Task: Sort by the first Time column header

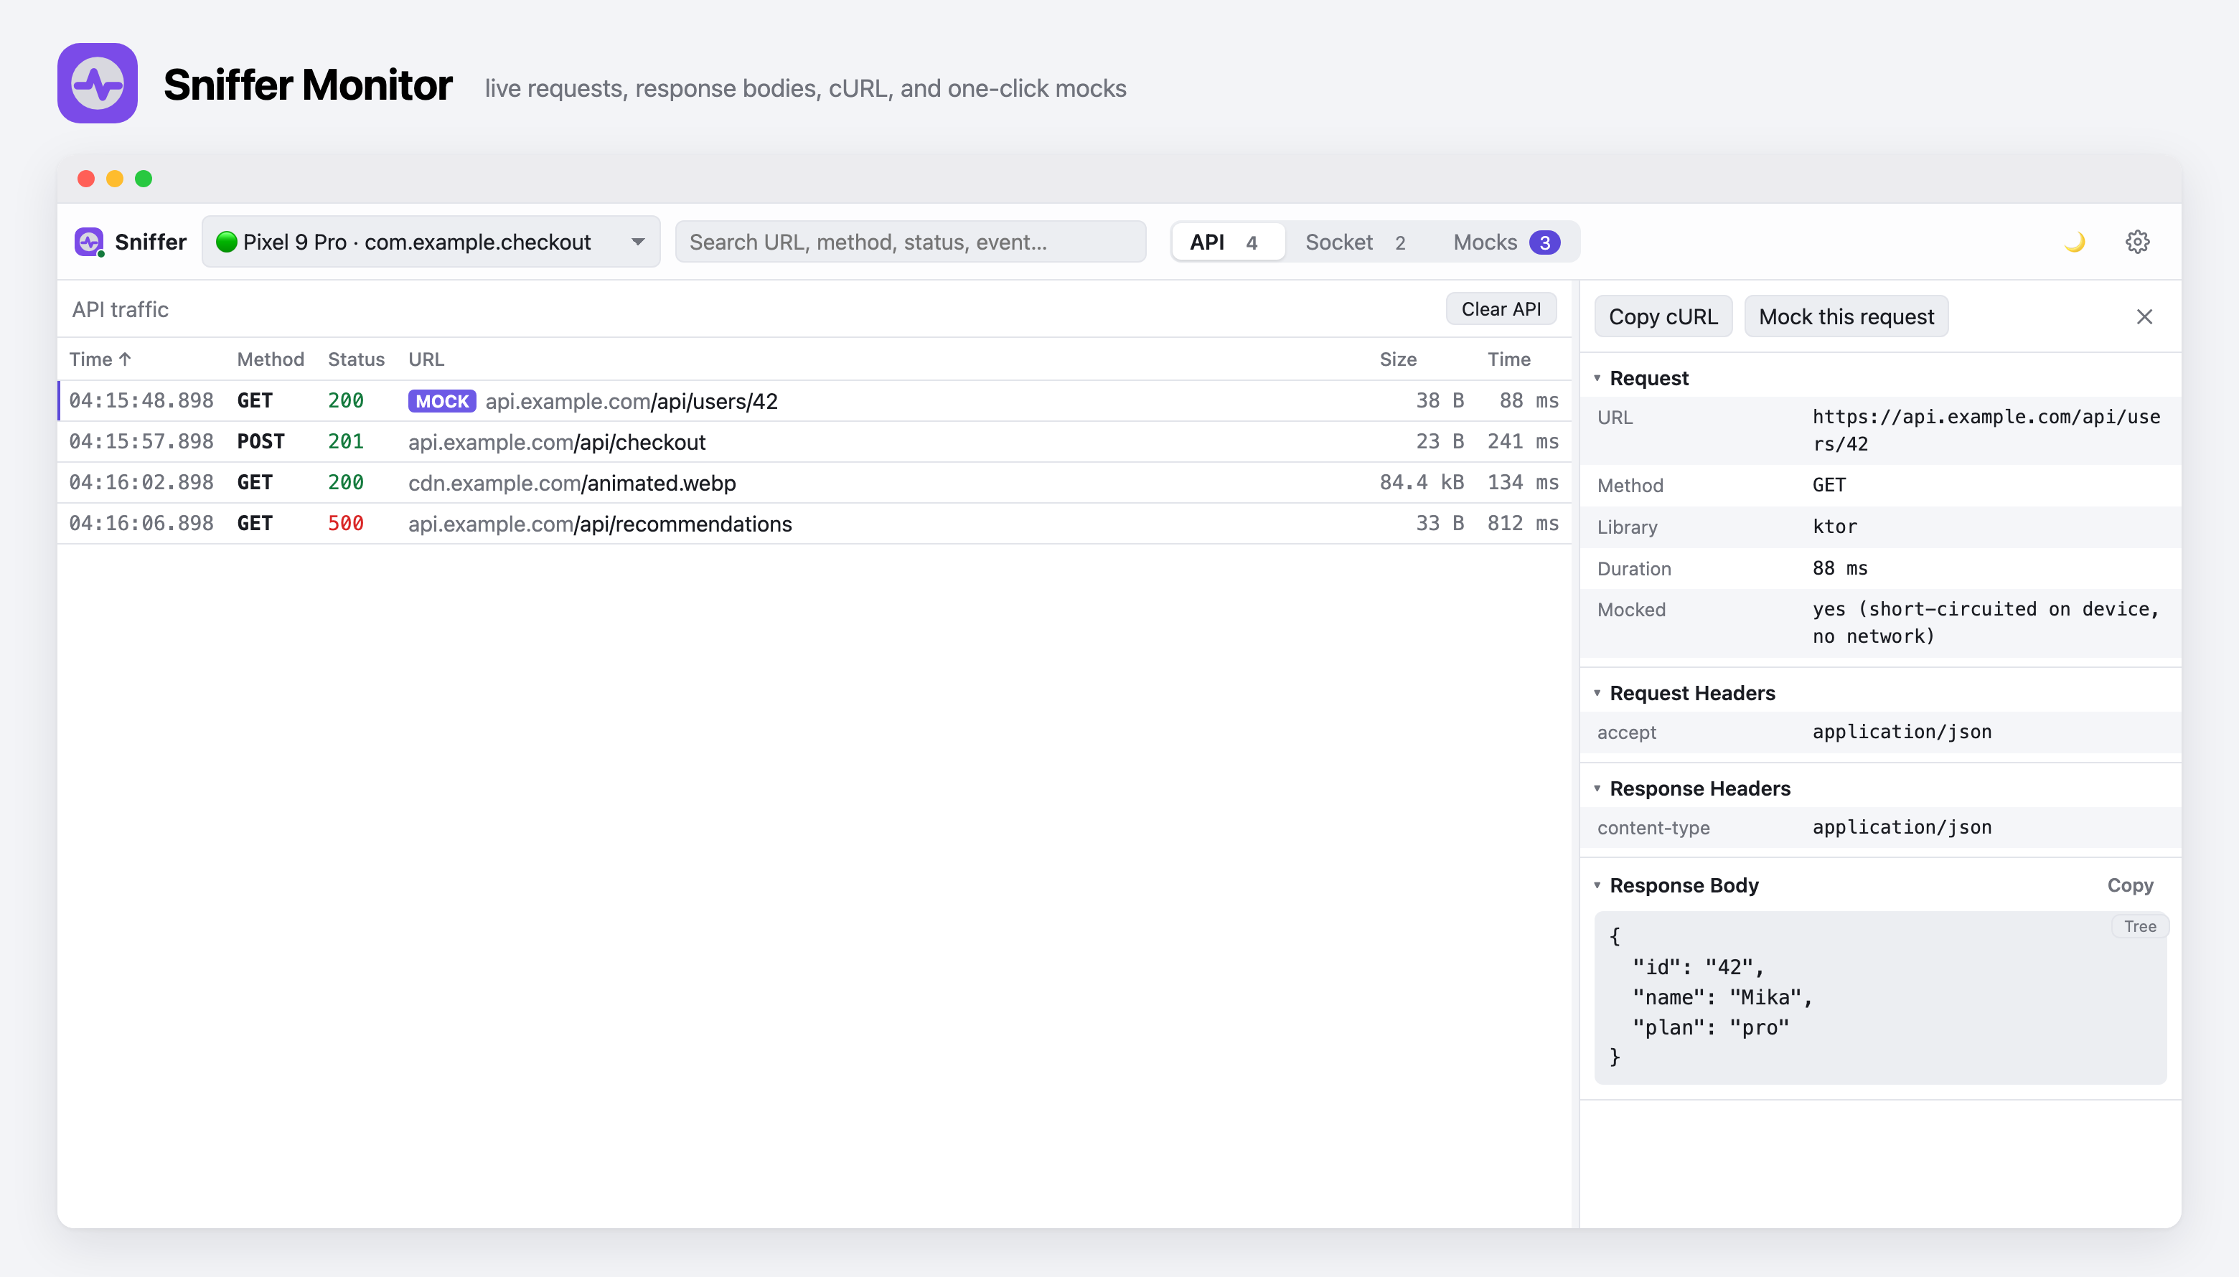Action: (100, 359)
